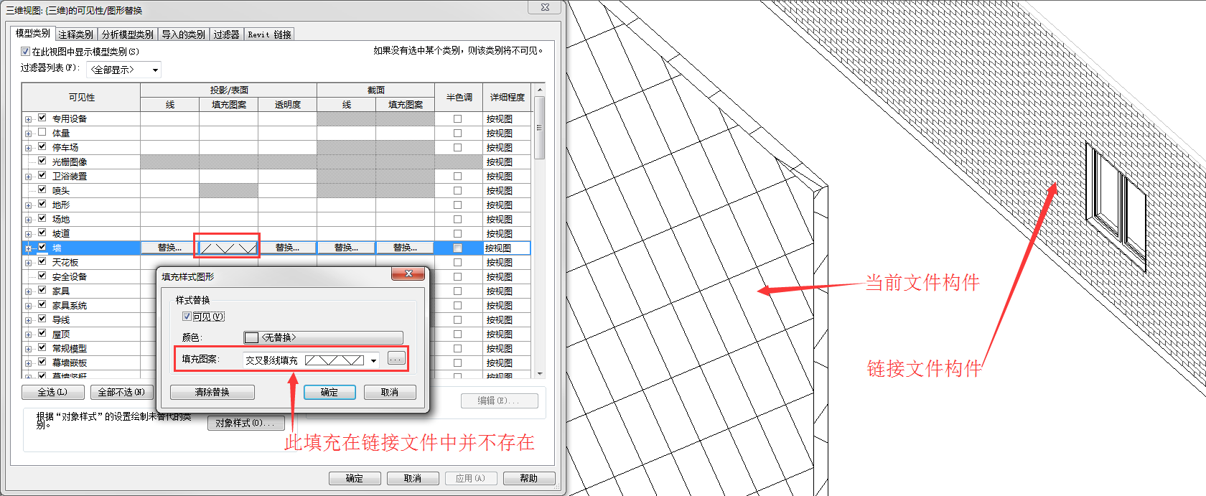Close the visibility/graphics override window
Screen dimensions: 1206x496
click(x=545, y=7)
